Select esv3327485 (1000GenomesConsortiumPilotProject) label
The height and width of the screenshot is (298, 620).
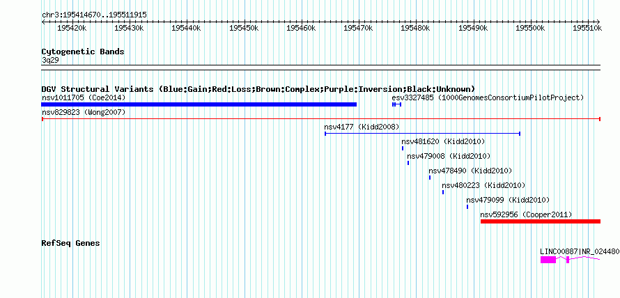click(x=488, y=97)
